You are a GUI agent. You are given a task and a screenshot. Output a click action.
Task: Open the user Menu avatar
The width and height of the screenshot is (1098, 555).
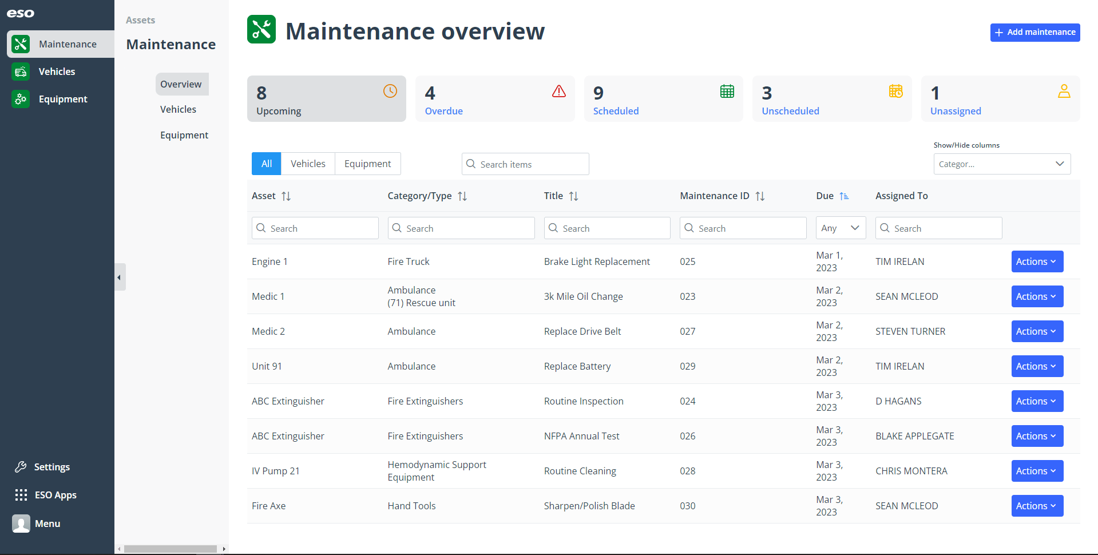pos(21,524)
